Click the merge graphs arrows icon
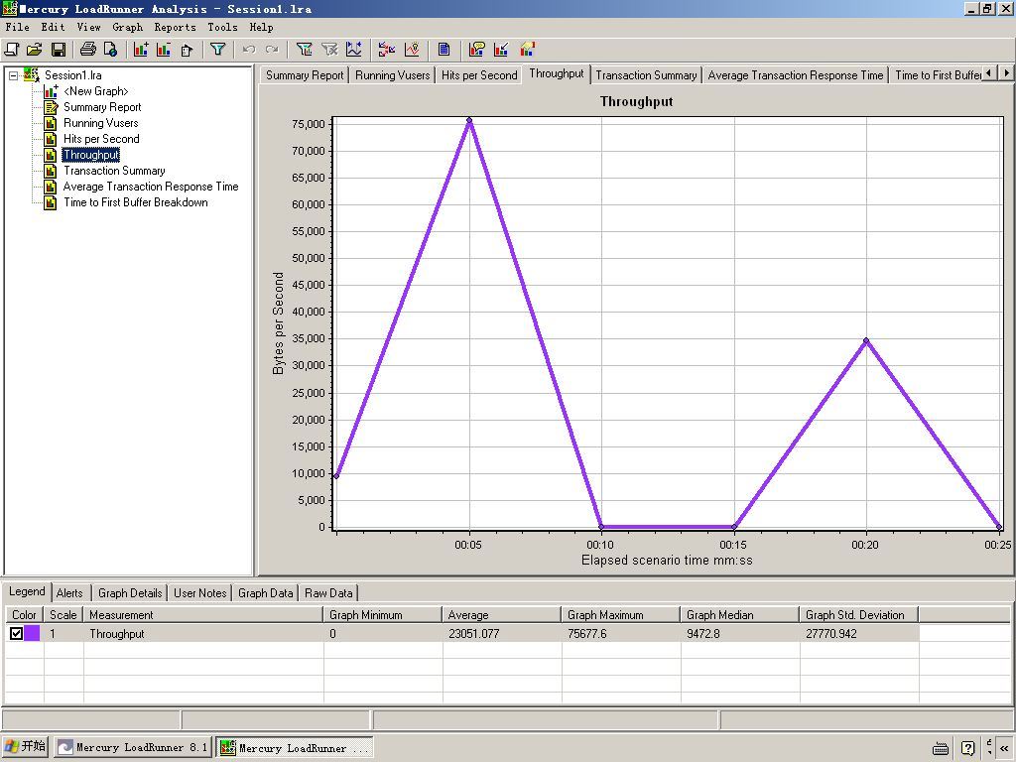The width and height of the screenshot is (1016, 762). (387, 50)
